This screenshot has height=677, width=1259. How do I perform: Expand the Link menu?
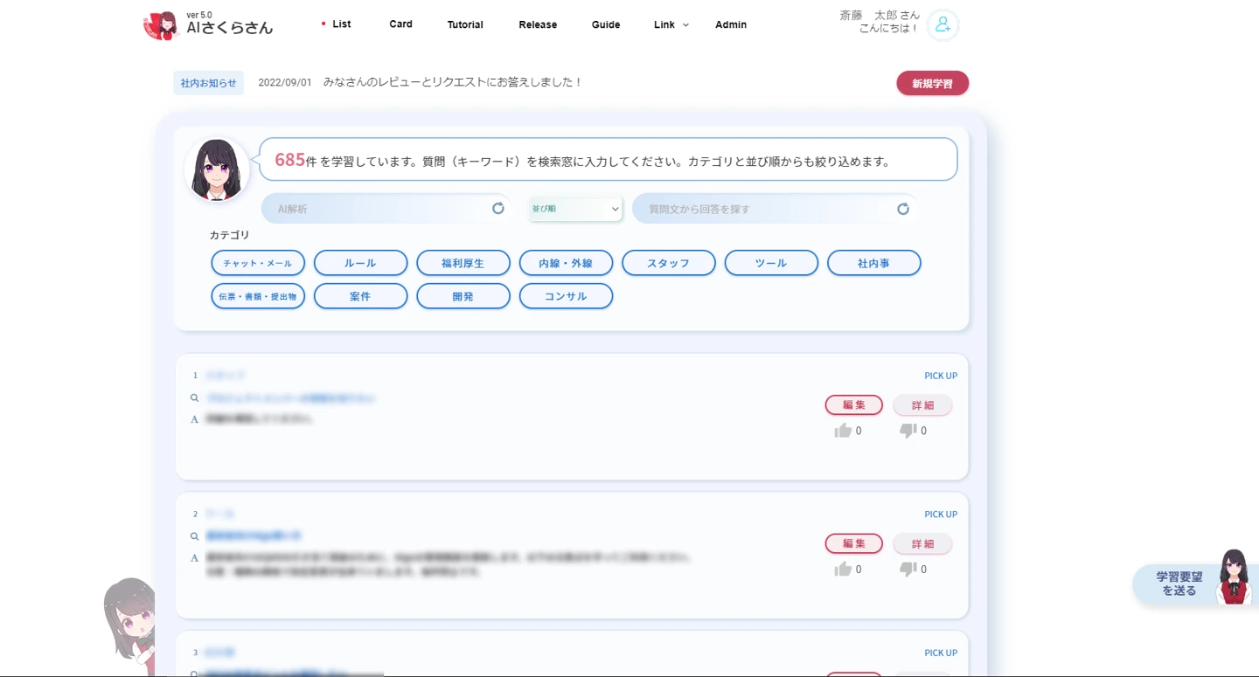pos(671,24)
